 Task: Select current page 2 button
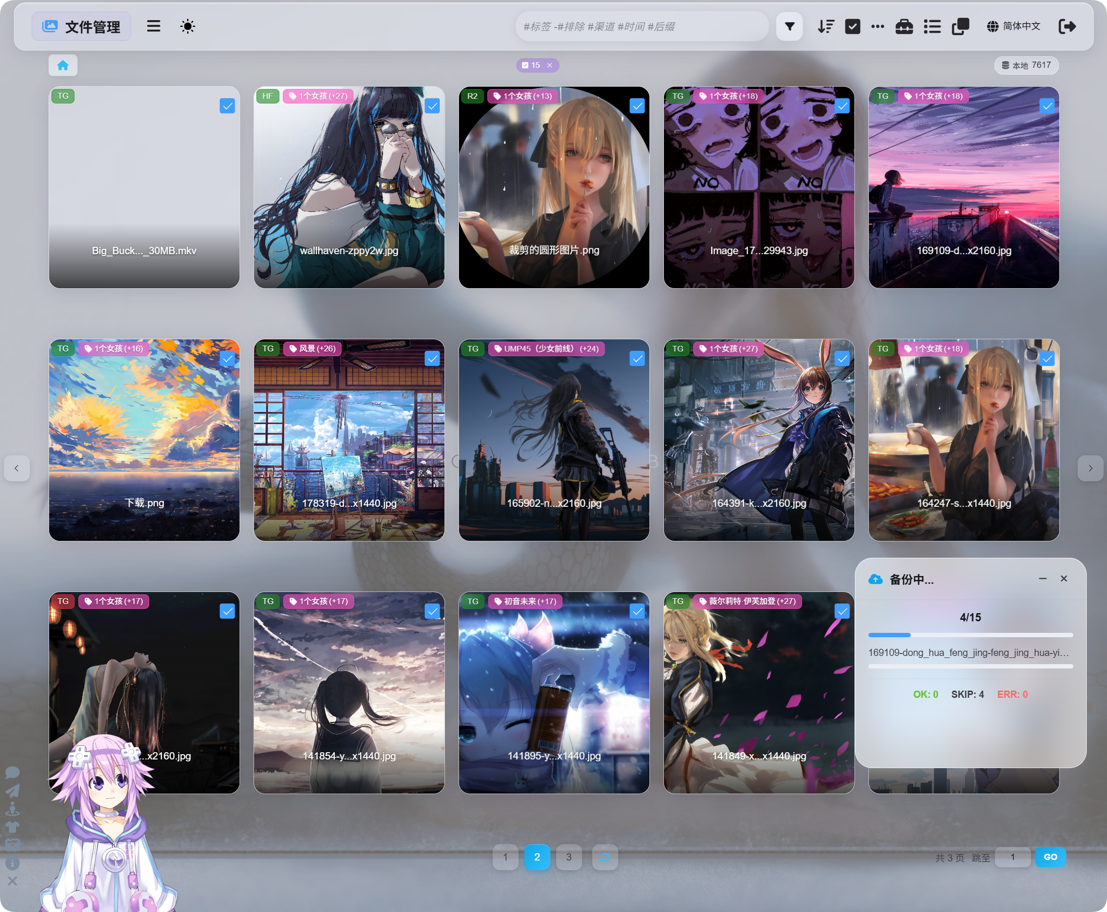pyautogui.click(x=537, y=857)
